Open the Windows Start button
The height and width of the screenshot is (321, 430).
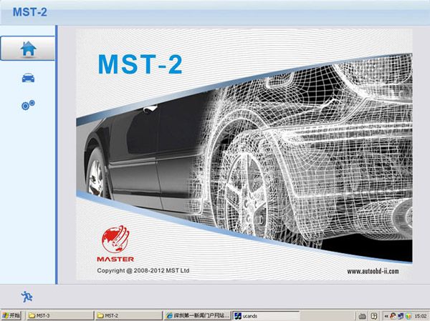[x=11, y=315]
